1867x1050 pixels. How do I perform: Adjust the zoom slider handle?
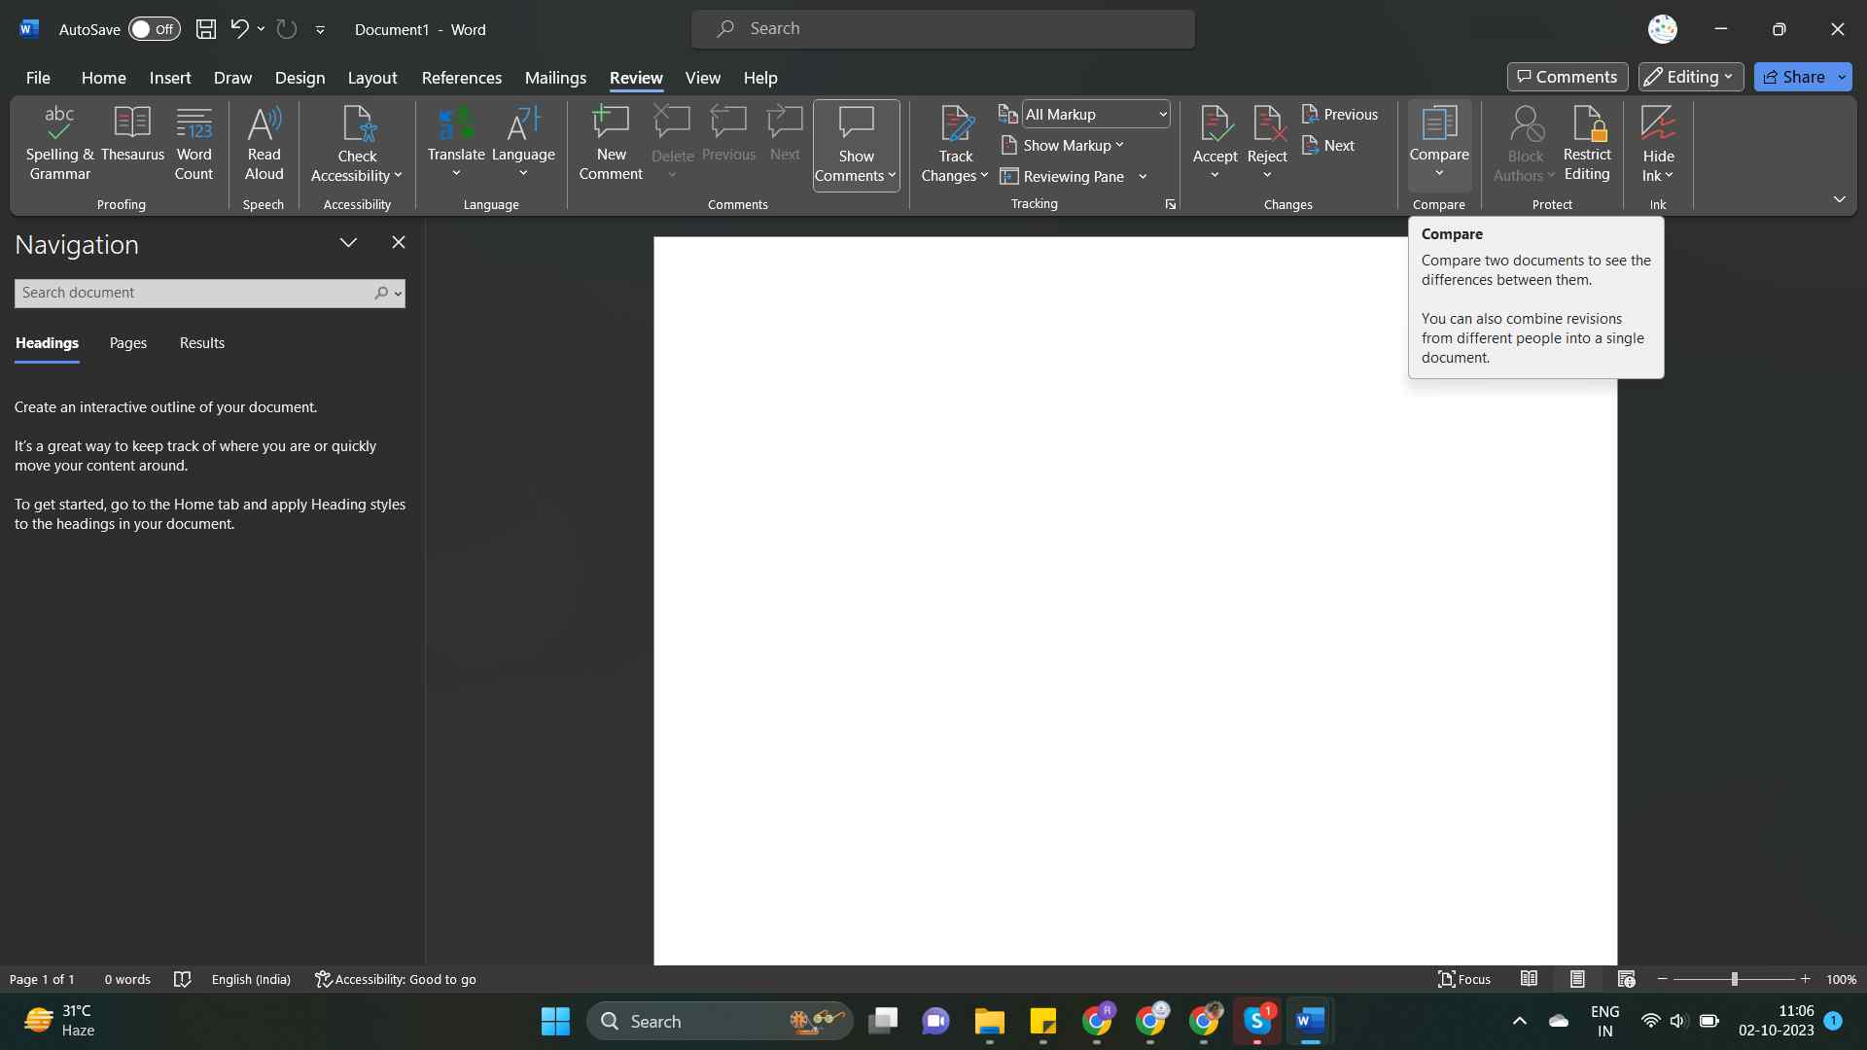coord(1734,979)
